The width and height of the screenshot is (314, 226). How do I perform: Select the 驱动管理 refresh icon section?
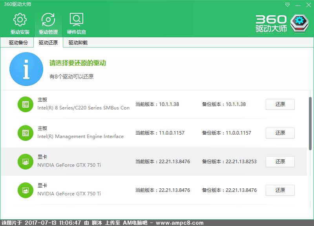(48, 23)
